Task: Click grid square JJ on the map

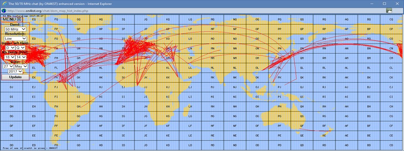Action: [x=145, y=87]
